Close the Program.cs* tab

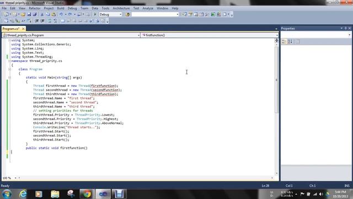point(23,29)
